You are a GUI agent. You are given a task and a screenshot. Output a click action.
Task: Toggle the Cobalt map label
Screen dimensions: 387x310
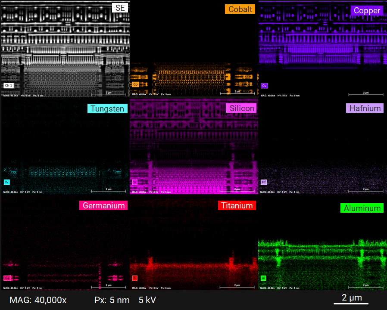[240, 8]
